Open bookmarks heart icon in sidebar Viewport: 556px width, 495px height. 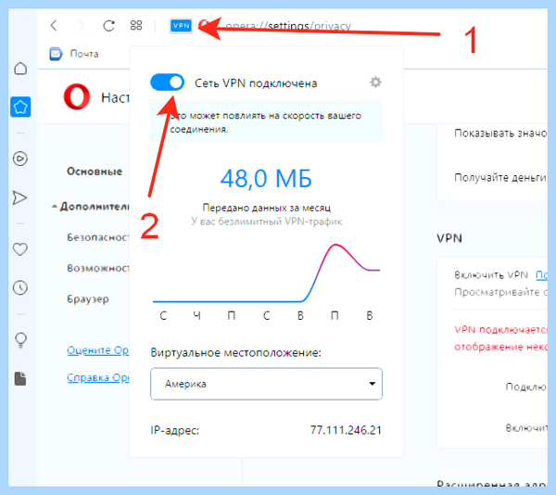19,249
